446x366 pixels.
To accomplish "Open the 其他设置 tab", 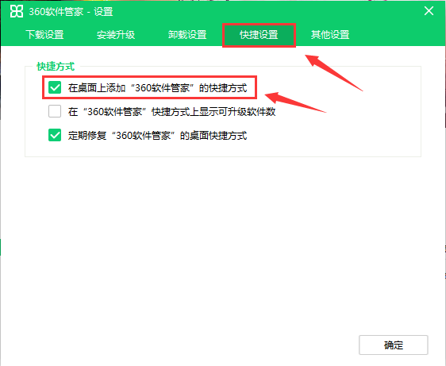I will pyautogui.click(x=330, y=35).
